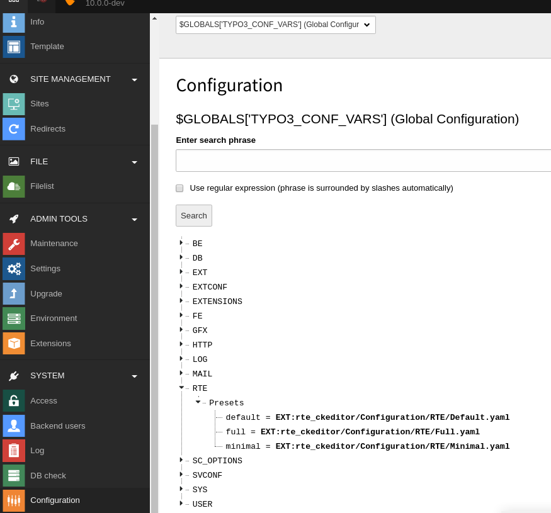Collapse the RTE tree node
This screenshot has width=551, height=513.
[181, 388]
